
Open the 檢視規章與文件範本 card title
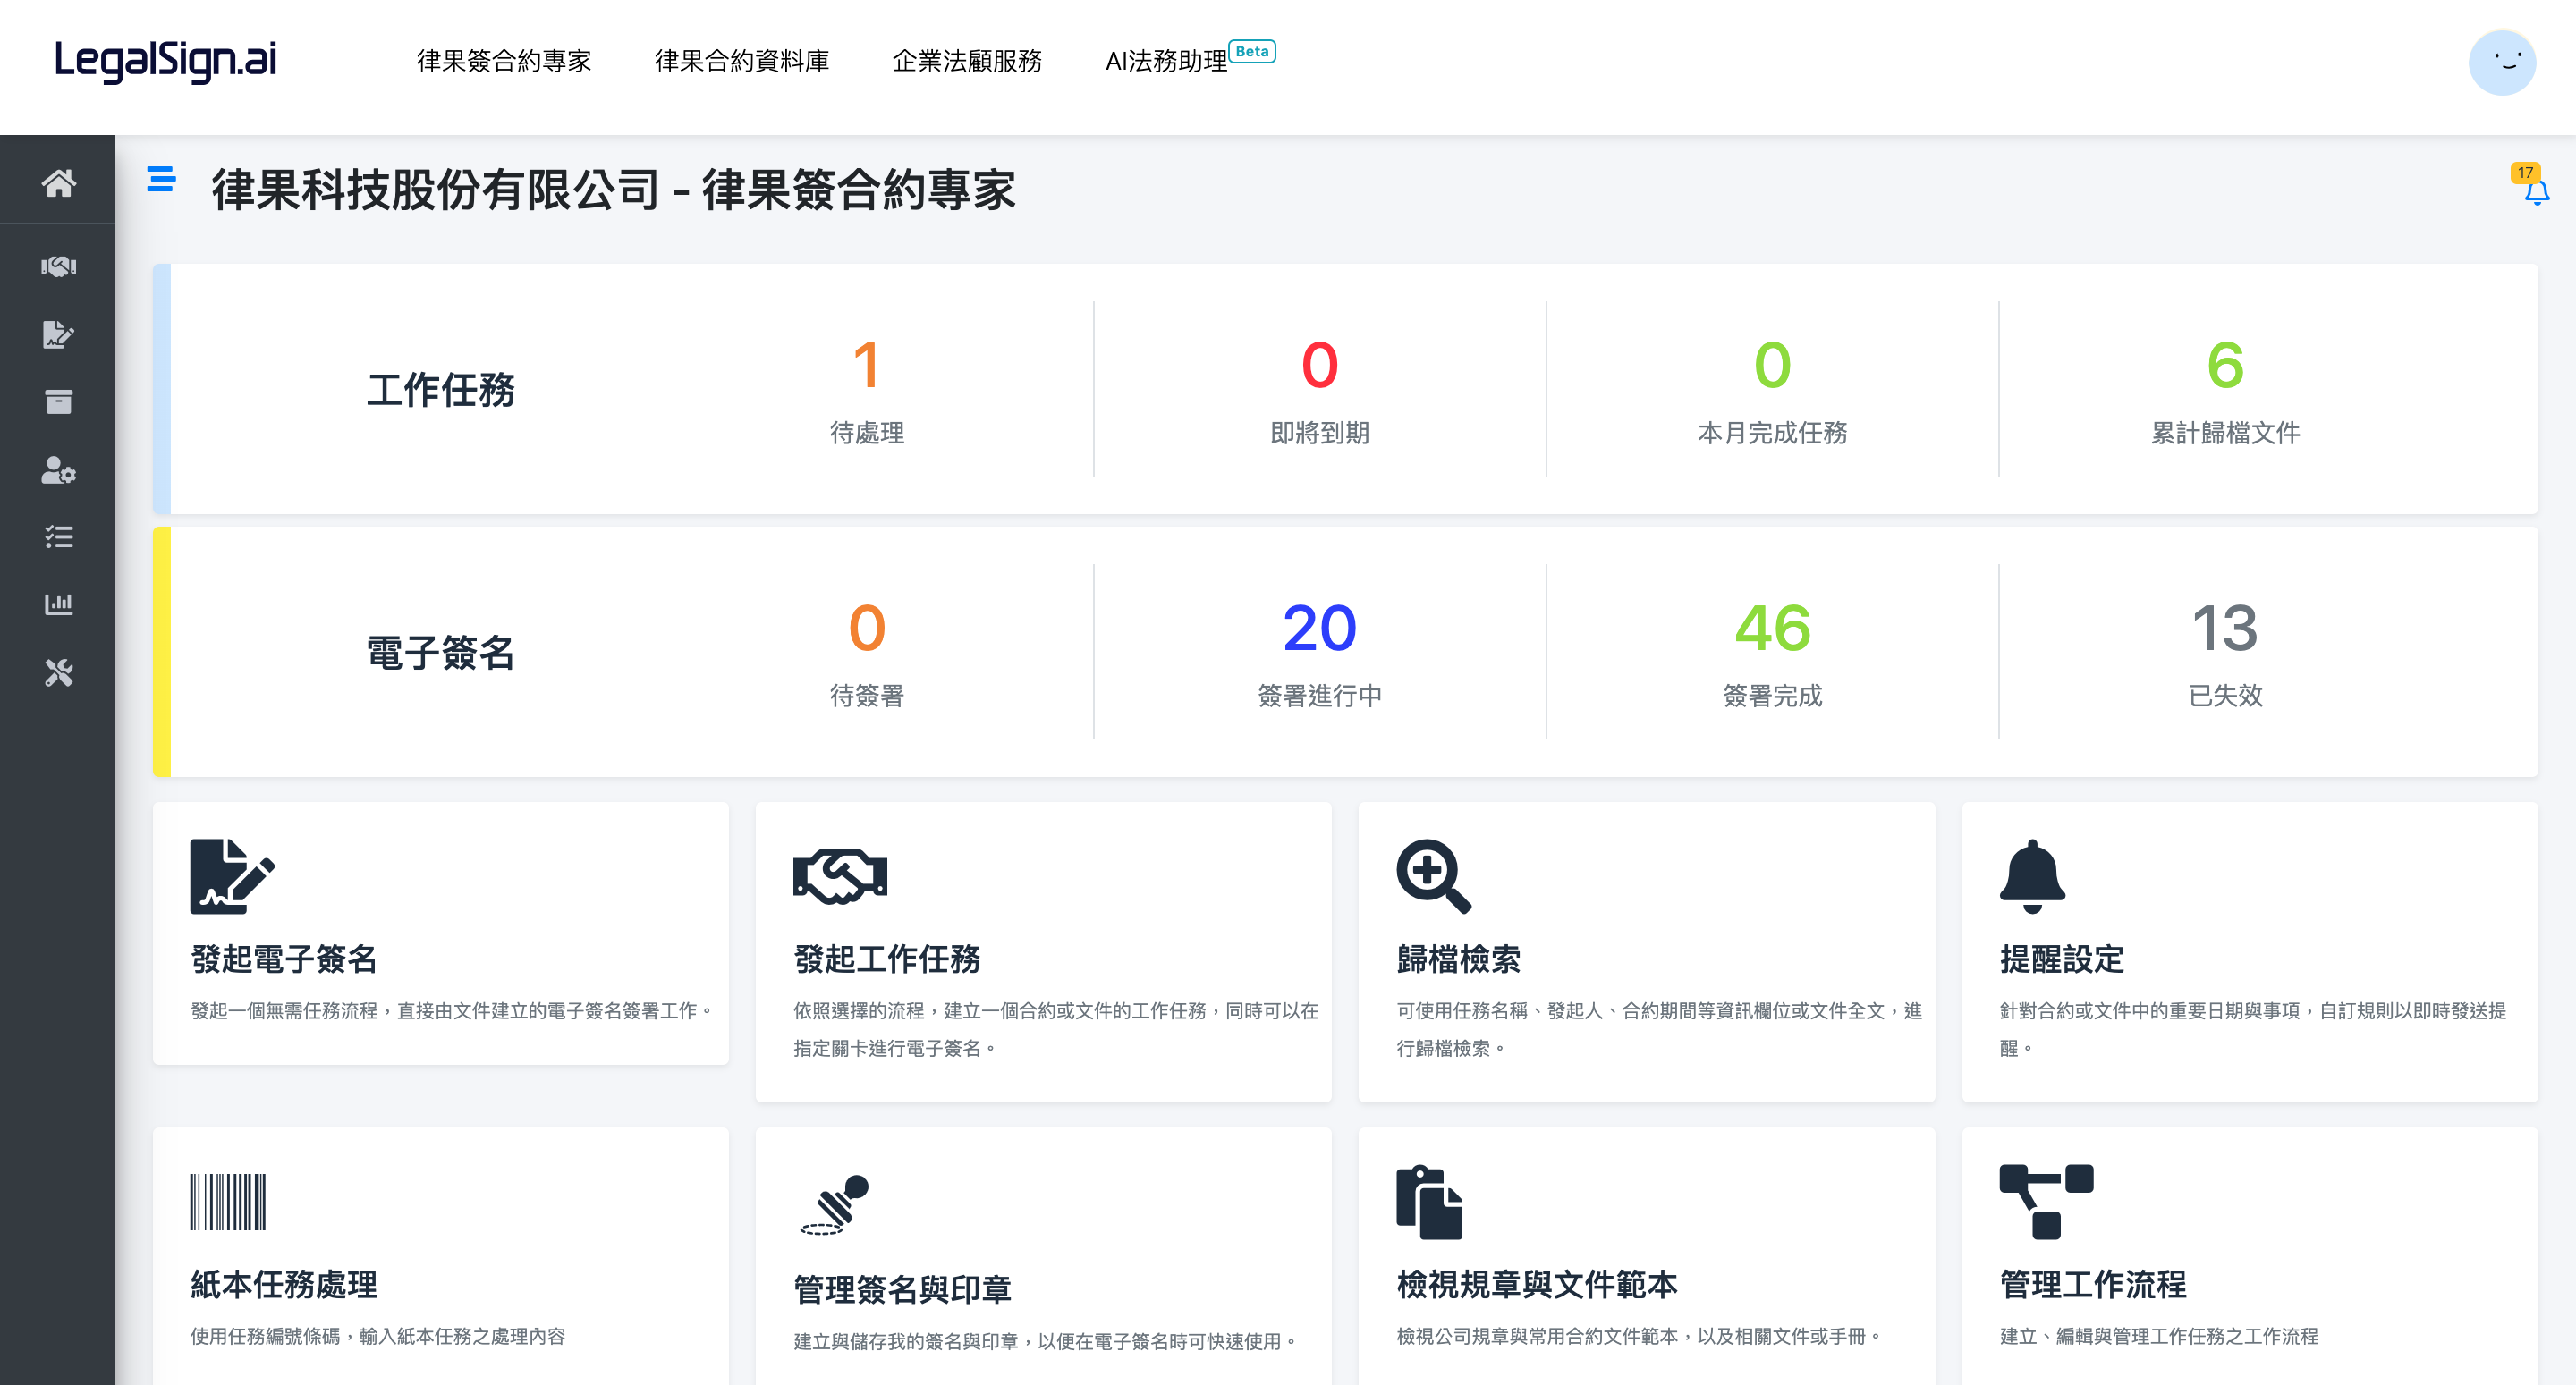[1536, 1284]
